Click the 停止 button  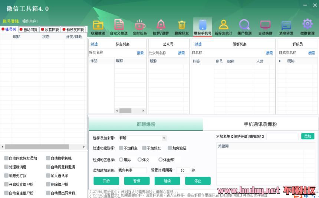point(198,181)
